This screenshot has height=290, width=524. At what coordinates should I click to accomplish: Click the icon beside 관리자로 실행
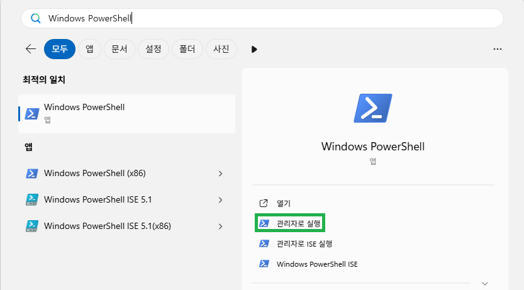pyautogui.click(x=264, y=223)
